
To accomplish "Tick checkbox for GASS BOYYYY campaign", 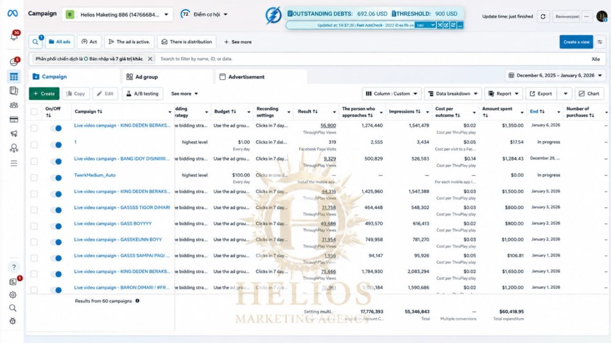I will pyautogui.click(x=34, y=226).
